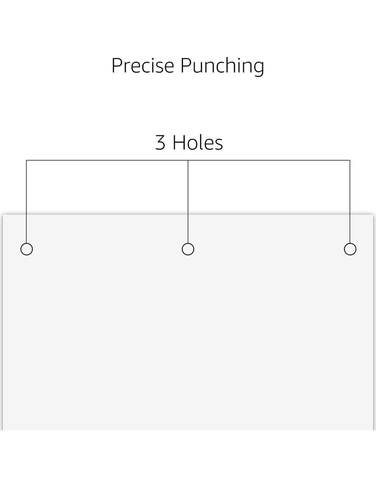
Task: Click the left punched hole circle
Action: pyautogui.click(x=27, y=249)
